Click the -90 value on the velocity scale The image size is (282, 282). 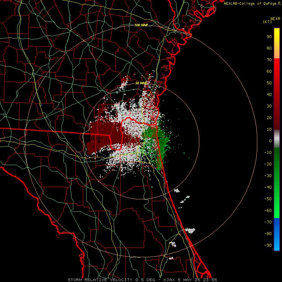tap(268, 245)
